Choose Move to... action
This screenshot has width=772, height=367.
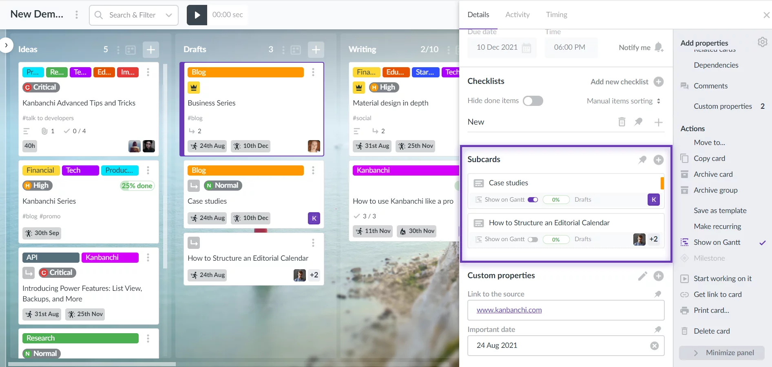coord(710,143)
